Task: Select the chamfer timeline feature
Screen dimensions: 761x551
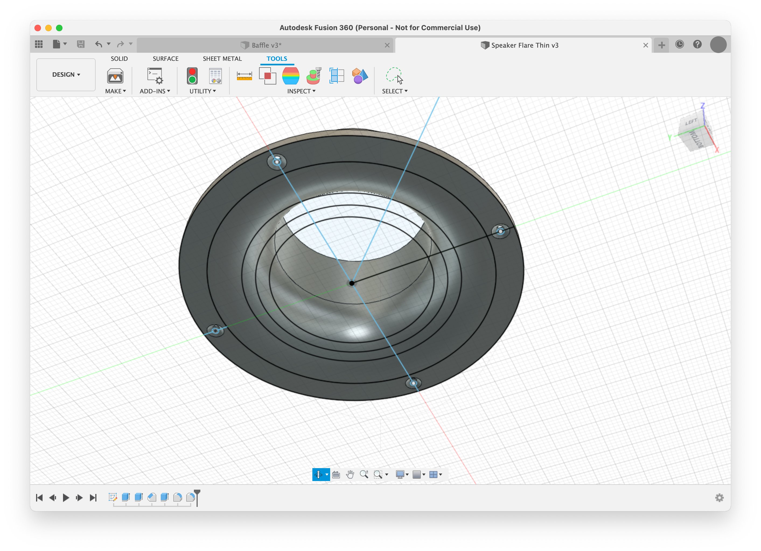Action: tap(152, 497)
